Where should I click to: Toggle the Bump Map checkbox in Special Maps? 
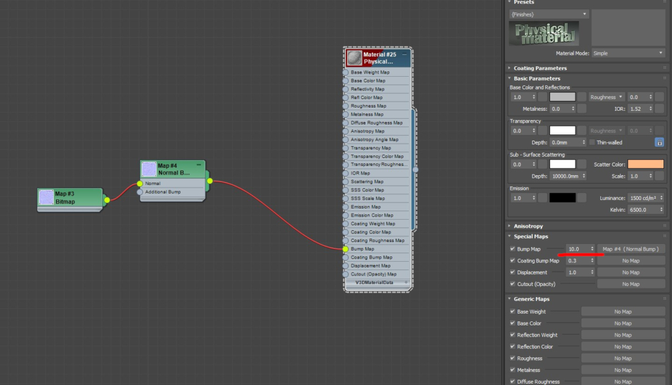513,249
